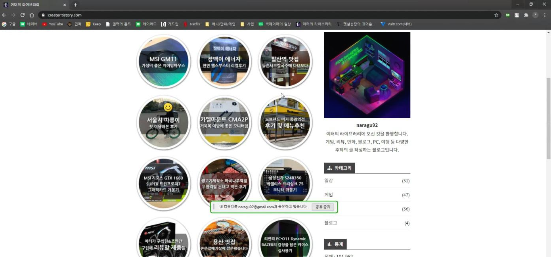The height and width of the screenshot is (257, 551).
Task: Click the 카테고리 section header
Action: (339, 168)
